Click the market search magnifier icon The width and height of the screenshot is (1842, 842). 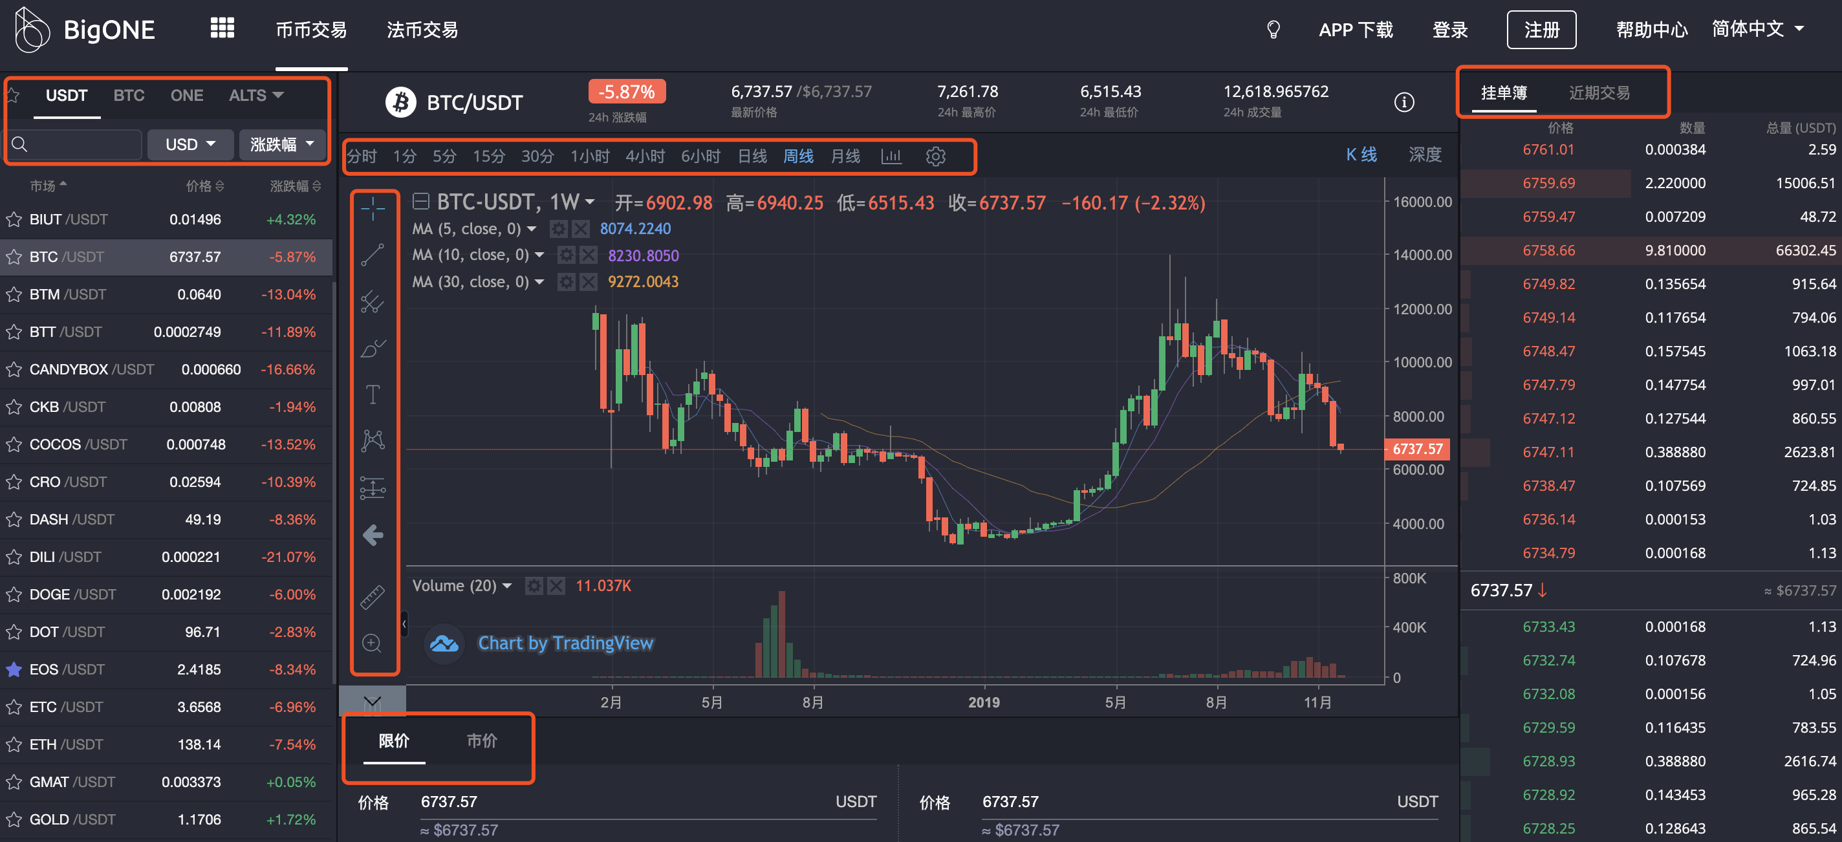click(20, 144)
